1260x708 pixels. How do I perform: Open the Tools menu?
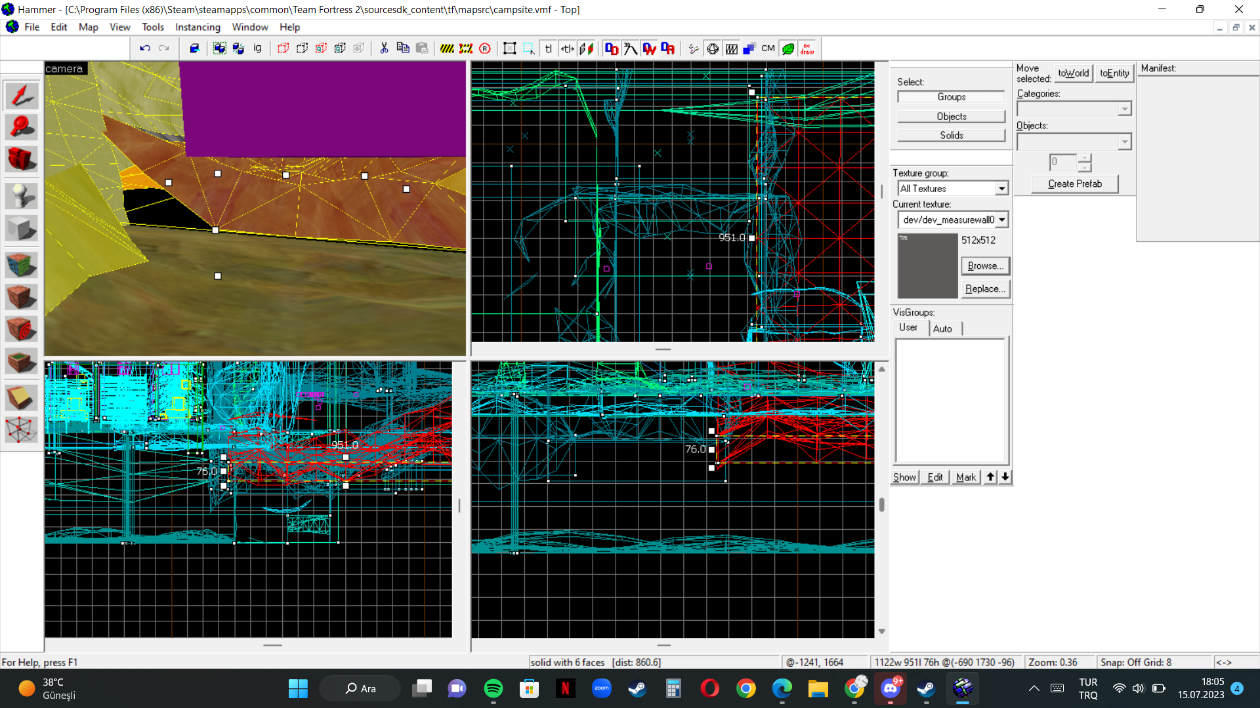pos(153,27)
